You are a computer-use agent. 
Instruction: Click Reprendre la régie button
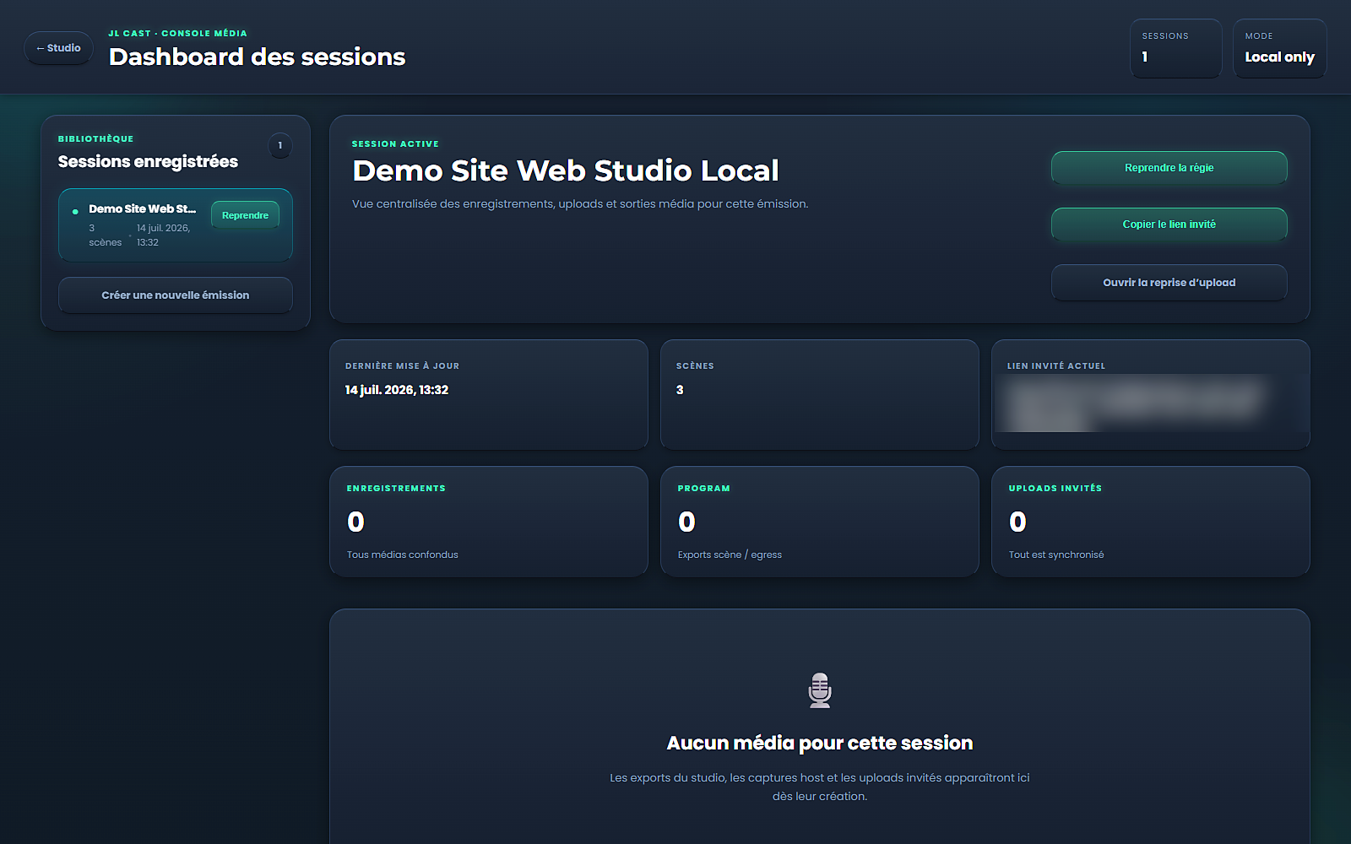(x=1169, y=168)
